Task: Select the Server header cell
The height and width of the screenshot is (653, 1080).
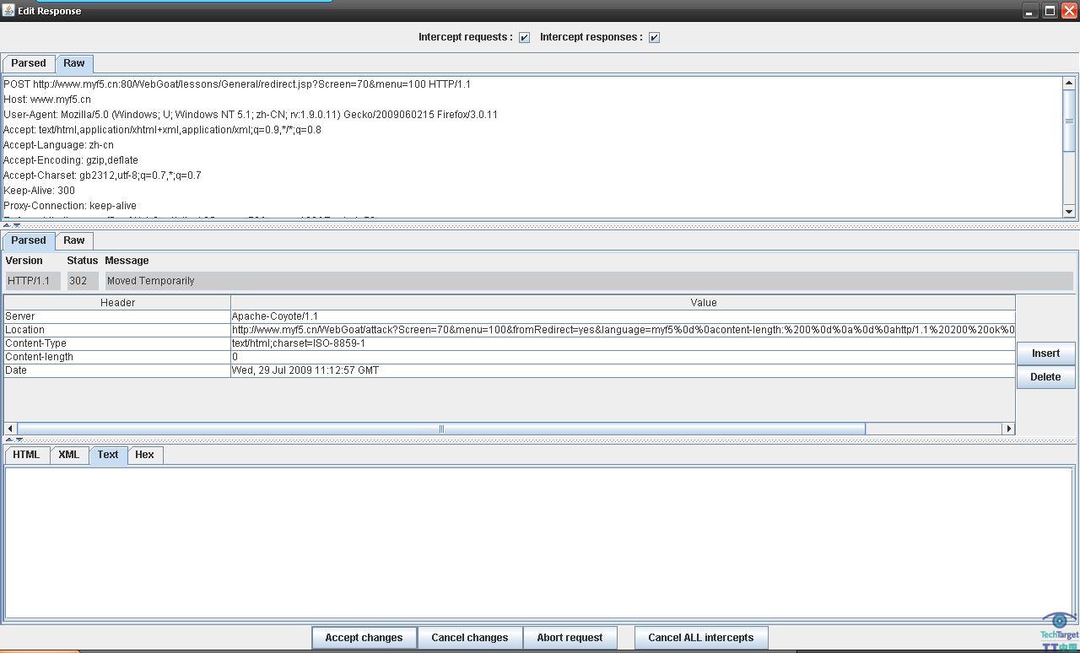Action: tap(117, 316)
